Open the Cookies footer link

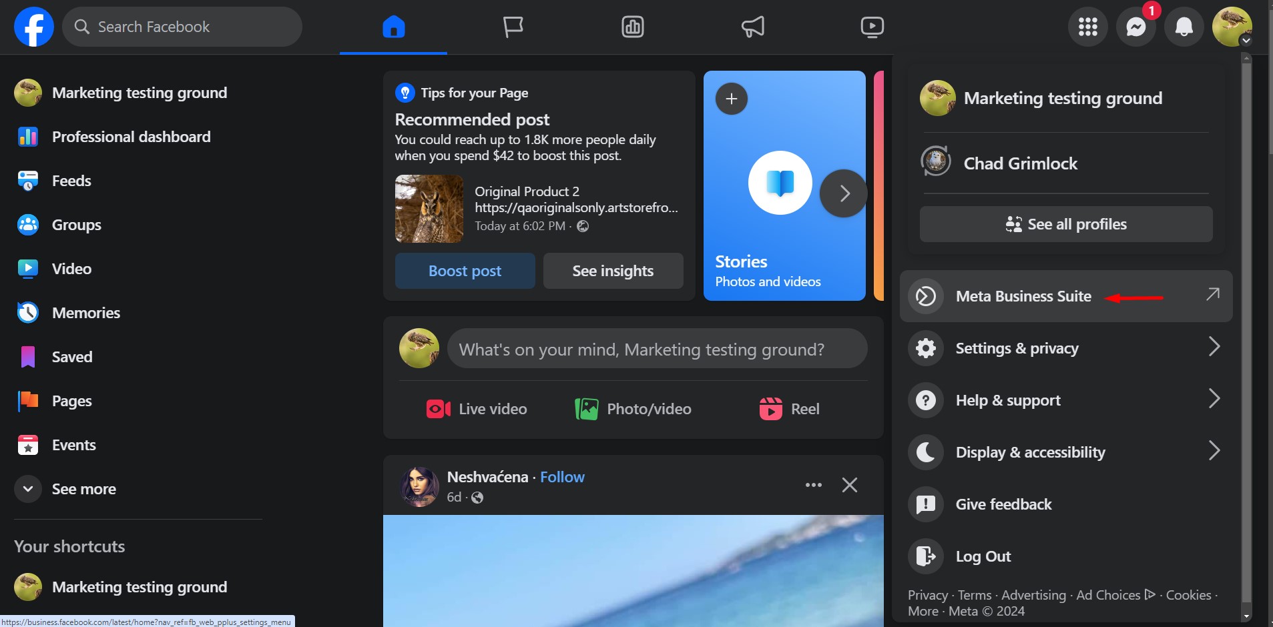click(1188, 595)
